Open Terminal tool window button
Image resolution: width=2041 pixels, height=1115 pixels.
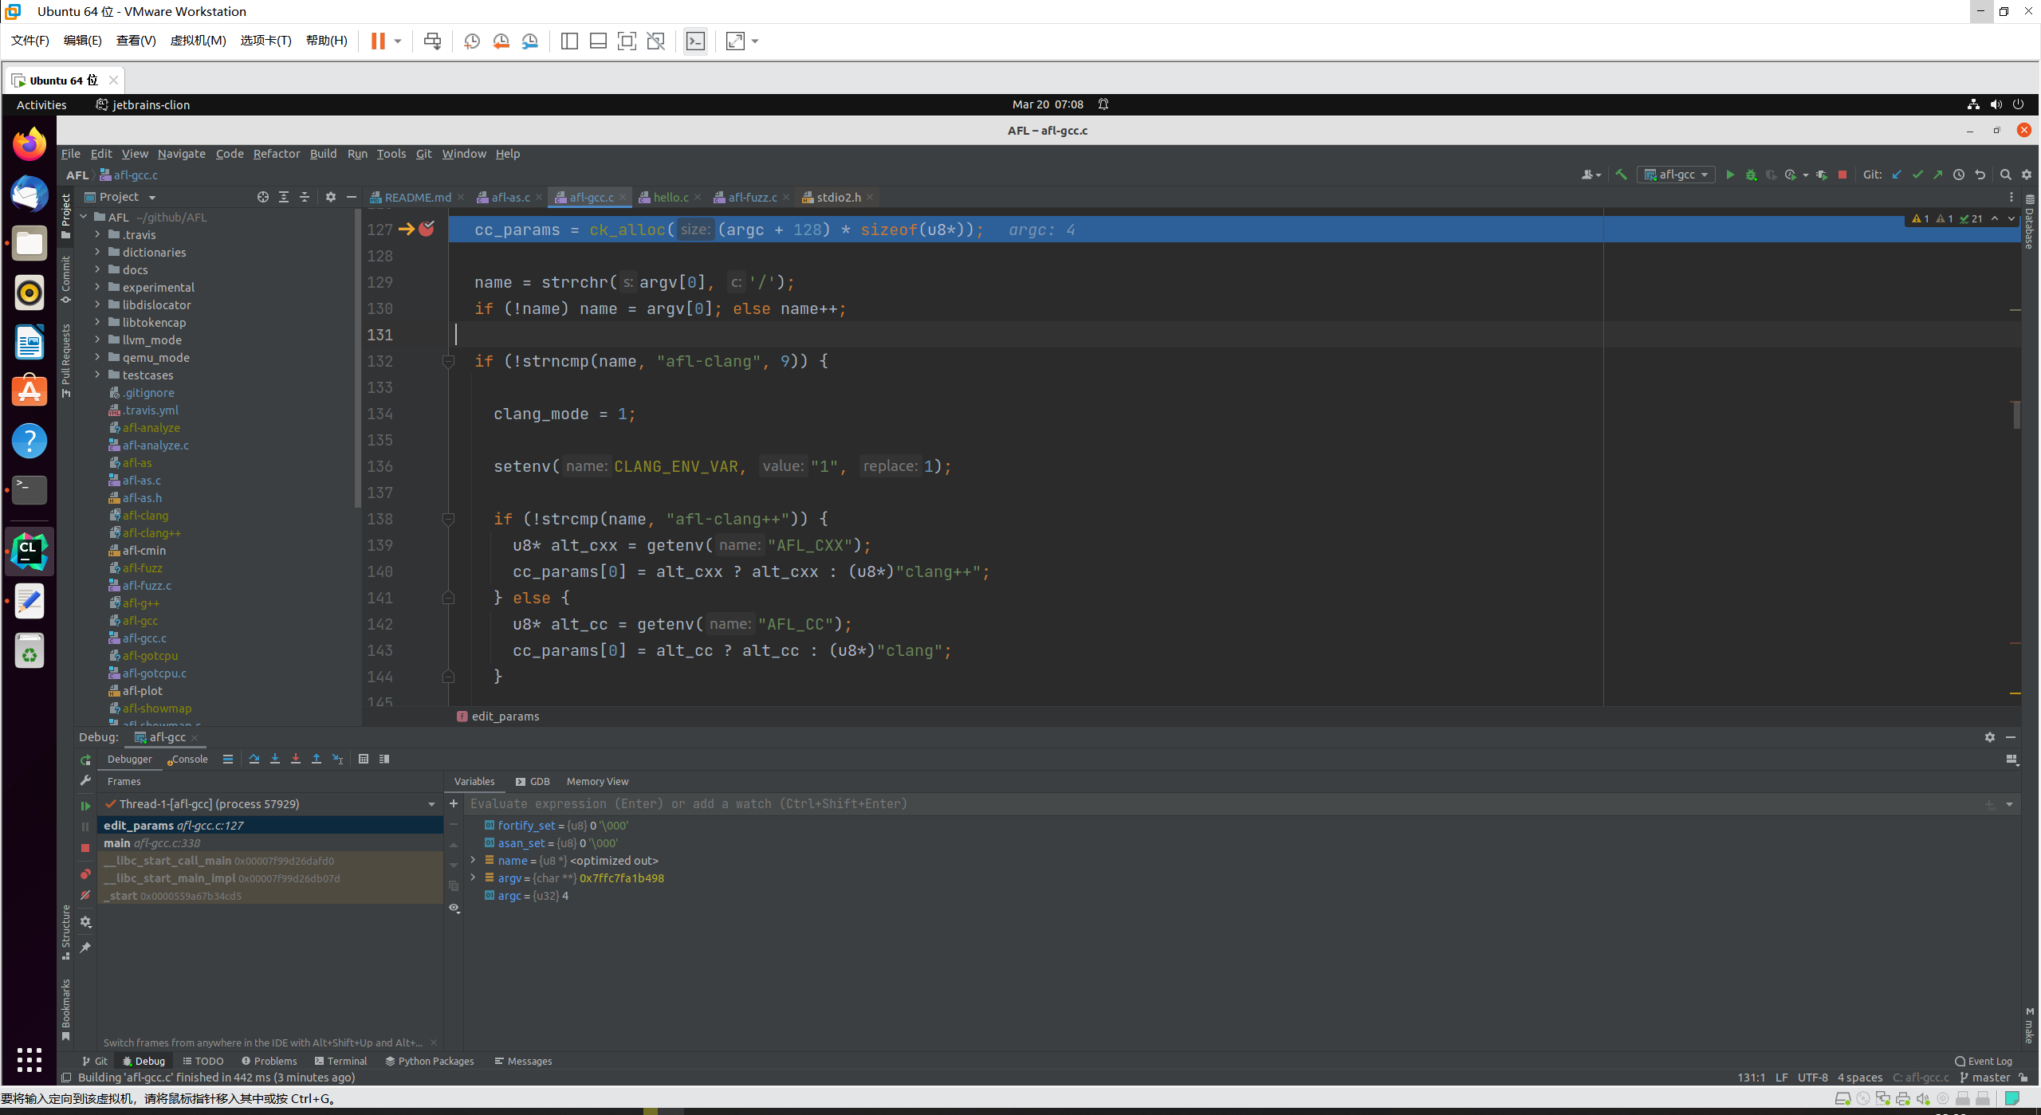[x=340, y=1061]
